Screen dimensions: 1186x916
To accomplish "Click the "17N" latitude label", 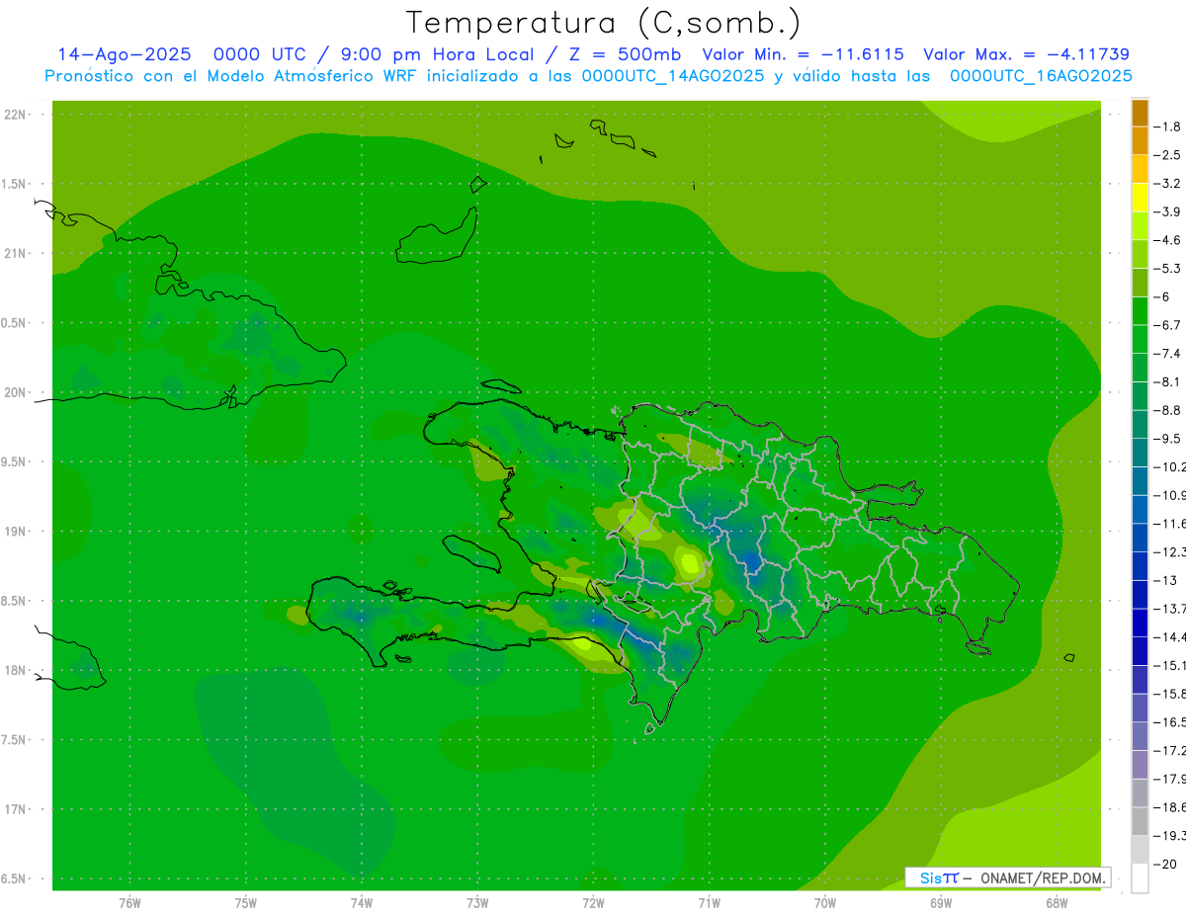I will pyautogui.click(x=15, y=809).
